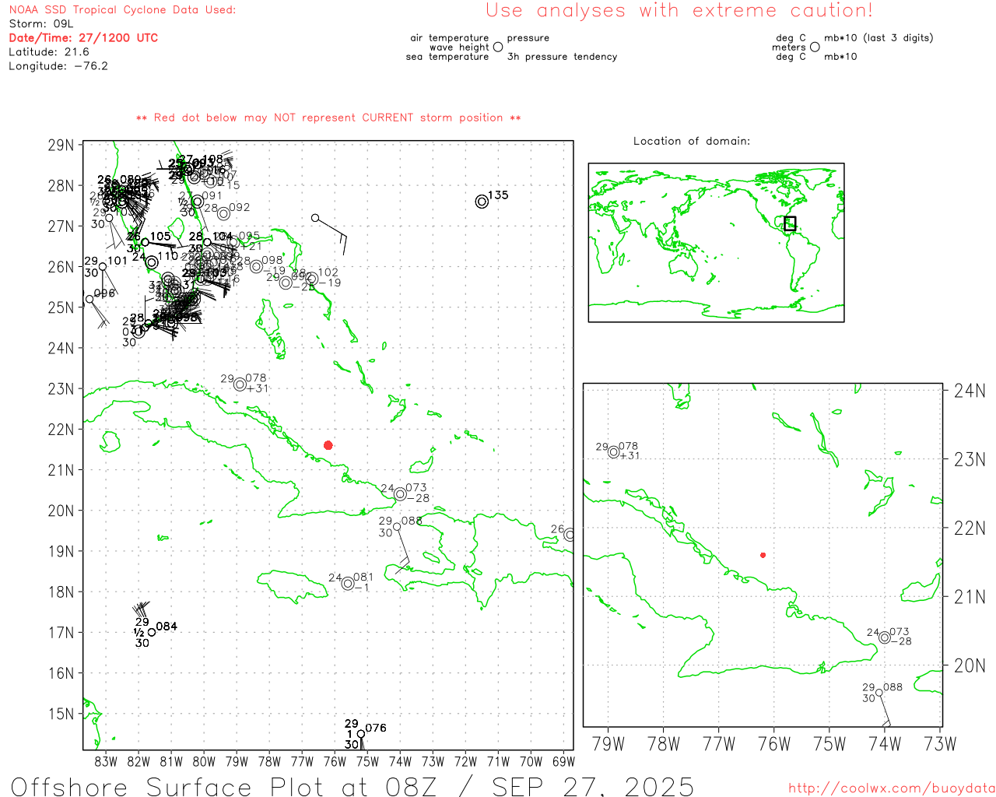Image resolution: width=996 pixels, height=797 pixels.
Task: Click the 24N latitude label on the inset map
Action: pos(970,390)
